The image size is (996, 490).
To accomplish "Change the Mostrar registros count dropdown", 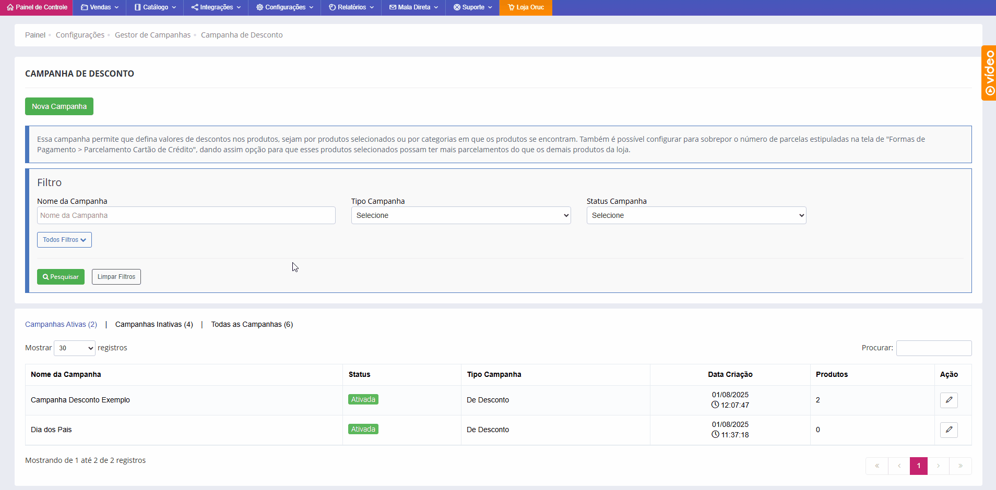I will click(x=75, y=348).
